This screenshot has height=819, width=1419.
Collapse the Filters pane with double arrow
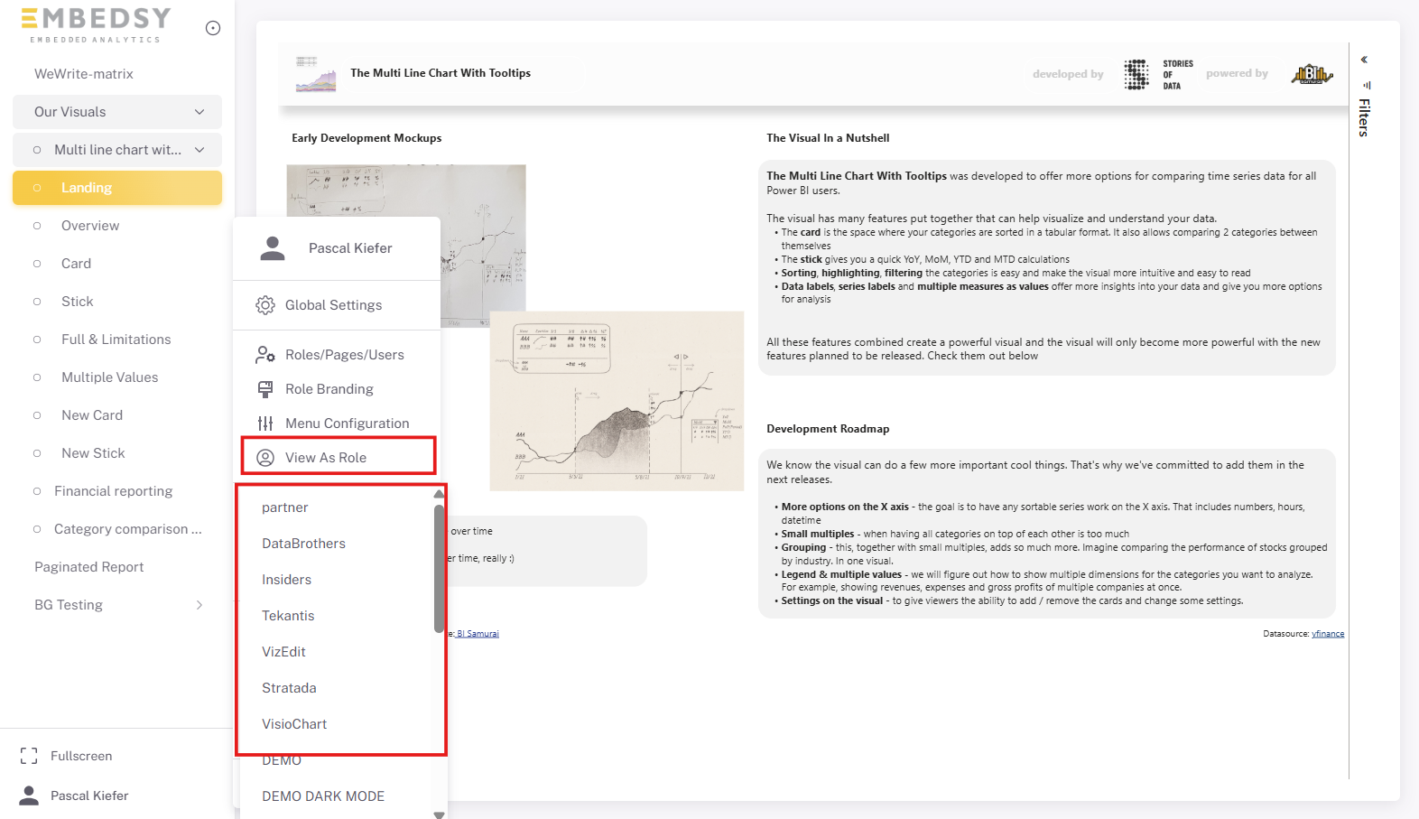1364,60
